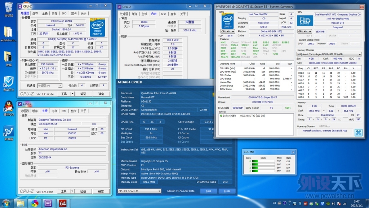Click the CPU-Z icon in the taskbar

click(48, 203)
